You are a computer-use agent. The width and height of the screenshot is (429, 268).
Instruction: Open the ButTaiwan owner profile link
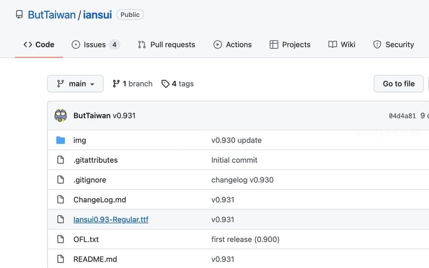[x=51, y=14]
